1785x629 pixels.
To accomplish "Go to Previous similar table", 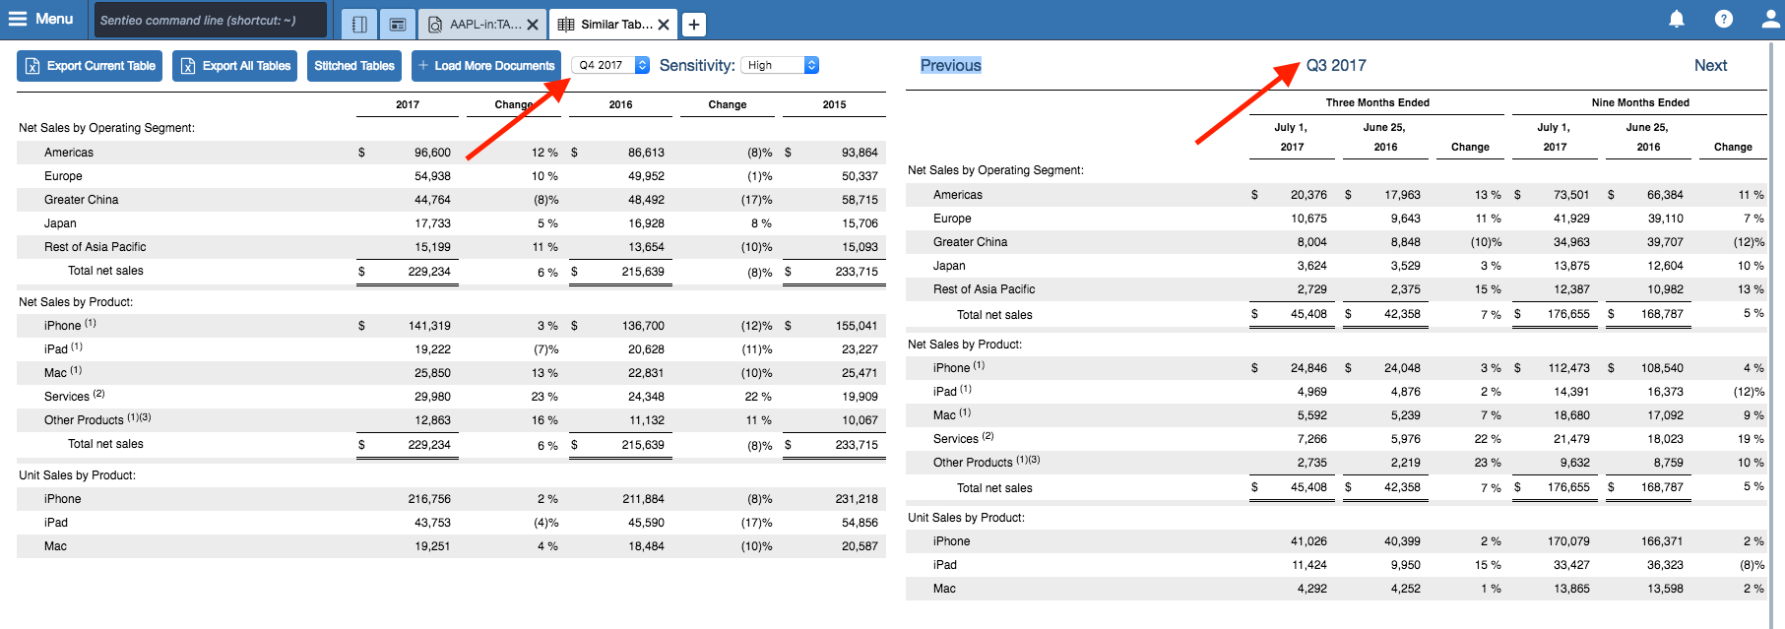I will (951, 65).
